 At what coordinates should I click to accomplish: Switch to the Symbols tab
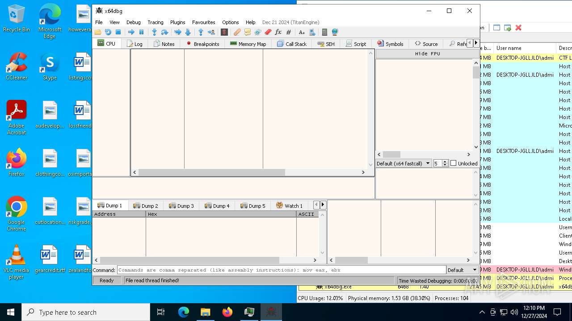tap(390, 44)
